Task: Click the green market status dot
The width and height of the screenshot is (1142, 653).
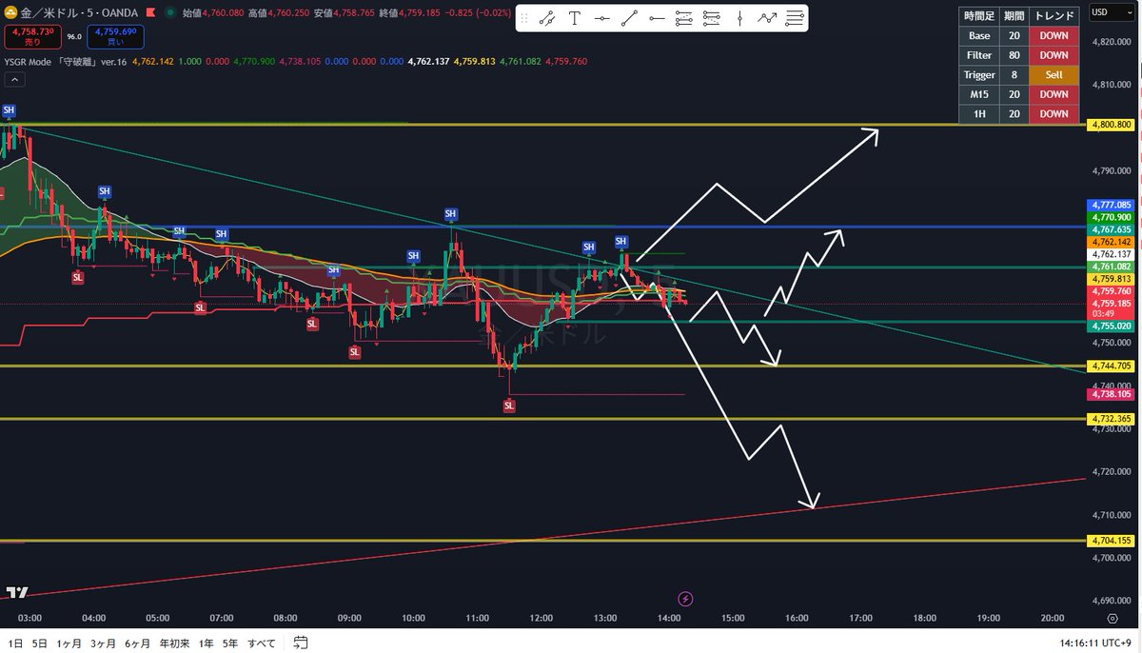Action: click(x=170, y=13)
